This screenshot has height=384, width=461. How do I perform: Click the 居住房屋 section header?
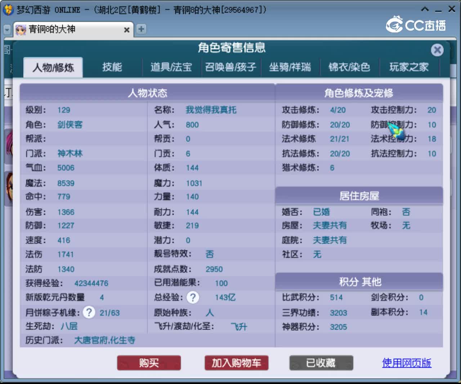(359, 196)
